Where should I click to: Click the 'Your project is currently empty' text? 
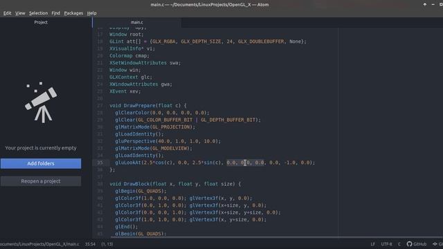(41, 148)
